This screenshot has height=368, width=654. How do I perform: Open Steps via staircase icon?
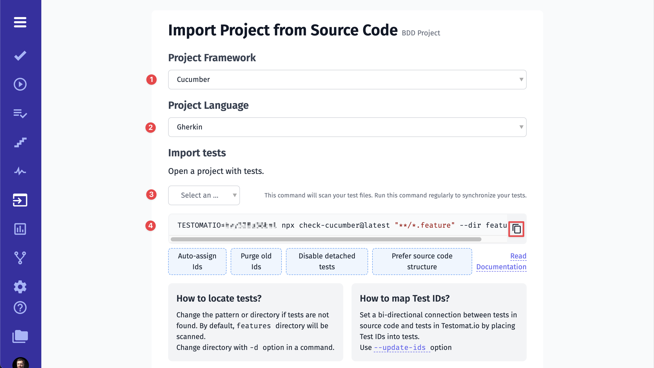20,142
